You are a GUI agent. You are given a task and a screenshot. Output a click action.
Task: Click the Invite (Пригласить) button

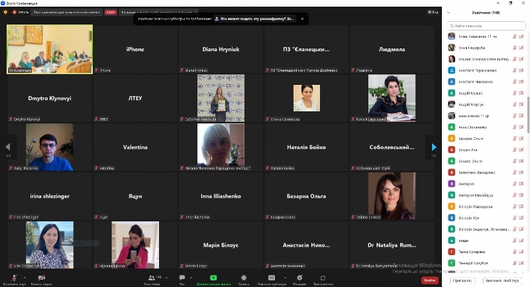(462, 280)
